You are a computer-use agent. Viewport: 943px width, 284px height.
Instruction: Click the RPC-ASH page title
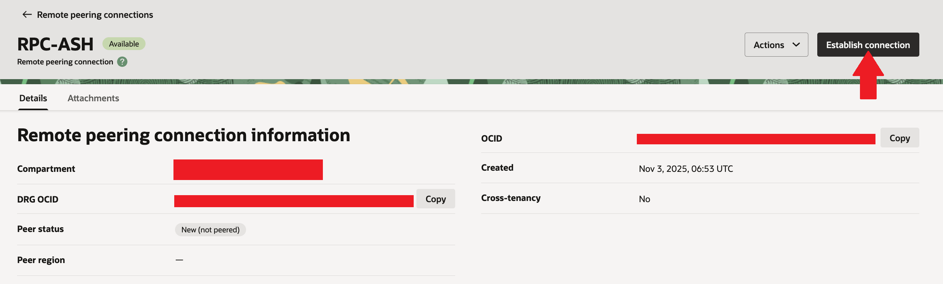55,44
